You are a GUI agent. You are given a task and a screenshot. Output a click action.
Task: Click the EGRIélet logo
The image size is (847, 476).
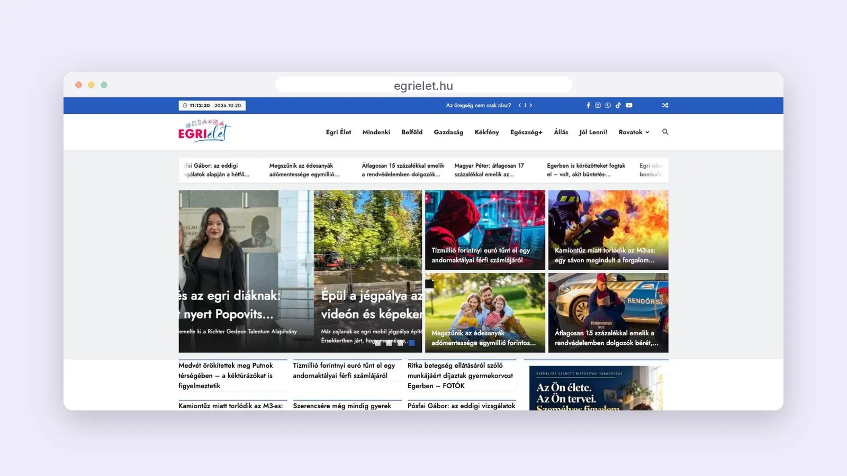pyautogui.click(x=205, y=131)
